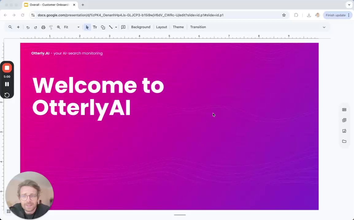Screen dimensions: 354x220
Task: Open grid view icon at bottom left
Action: 9,211
